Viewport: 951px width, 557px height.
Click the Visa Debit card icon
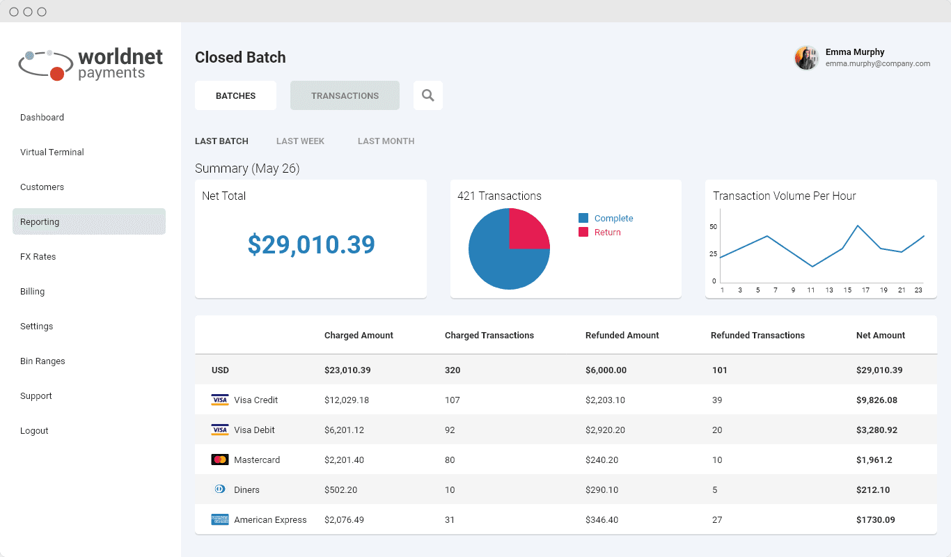click(x=219, y=430)
